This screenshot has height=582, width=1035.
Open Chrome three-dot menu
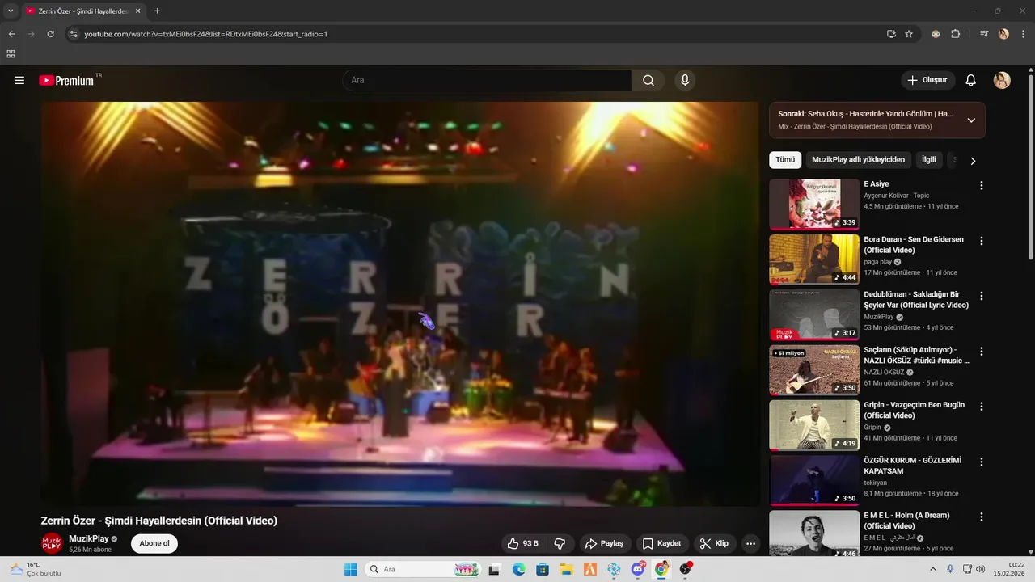click(x=1022, y=34)
